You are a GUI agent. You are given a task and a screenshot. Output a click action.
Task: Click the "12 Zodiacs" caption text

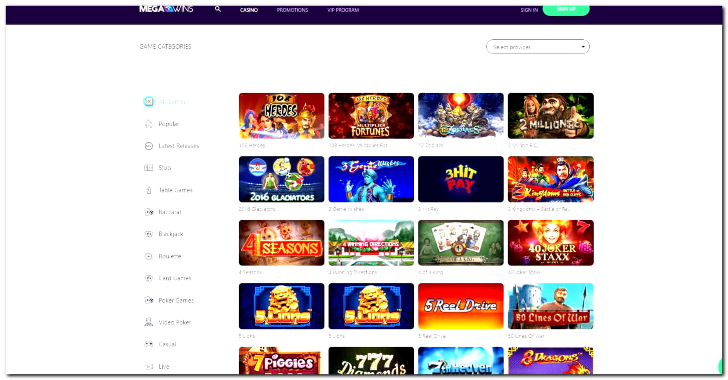[x=431, y=145]
